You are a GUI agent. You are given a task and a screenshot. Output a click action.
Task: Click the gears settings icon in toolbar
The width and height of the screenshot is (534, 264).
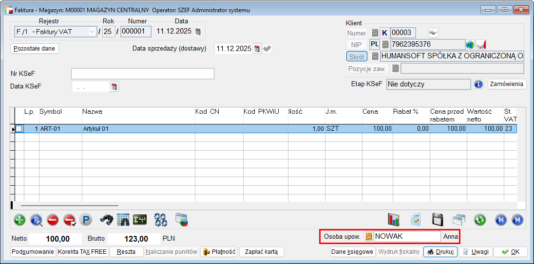point(161,220)
